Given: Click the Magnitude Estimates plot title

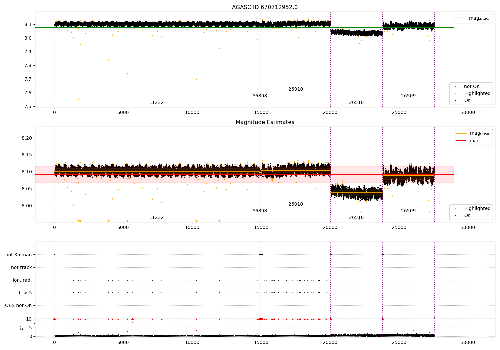Looking at the screenshot, I should click(265, 122).
